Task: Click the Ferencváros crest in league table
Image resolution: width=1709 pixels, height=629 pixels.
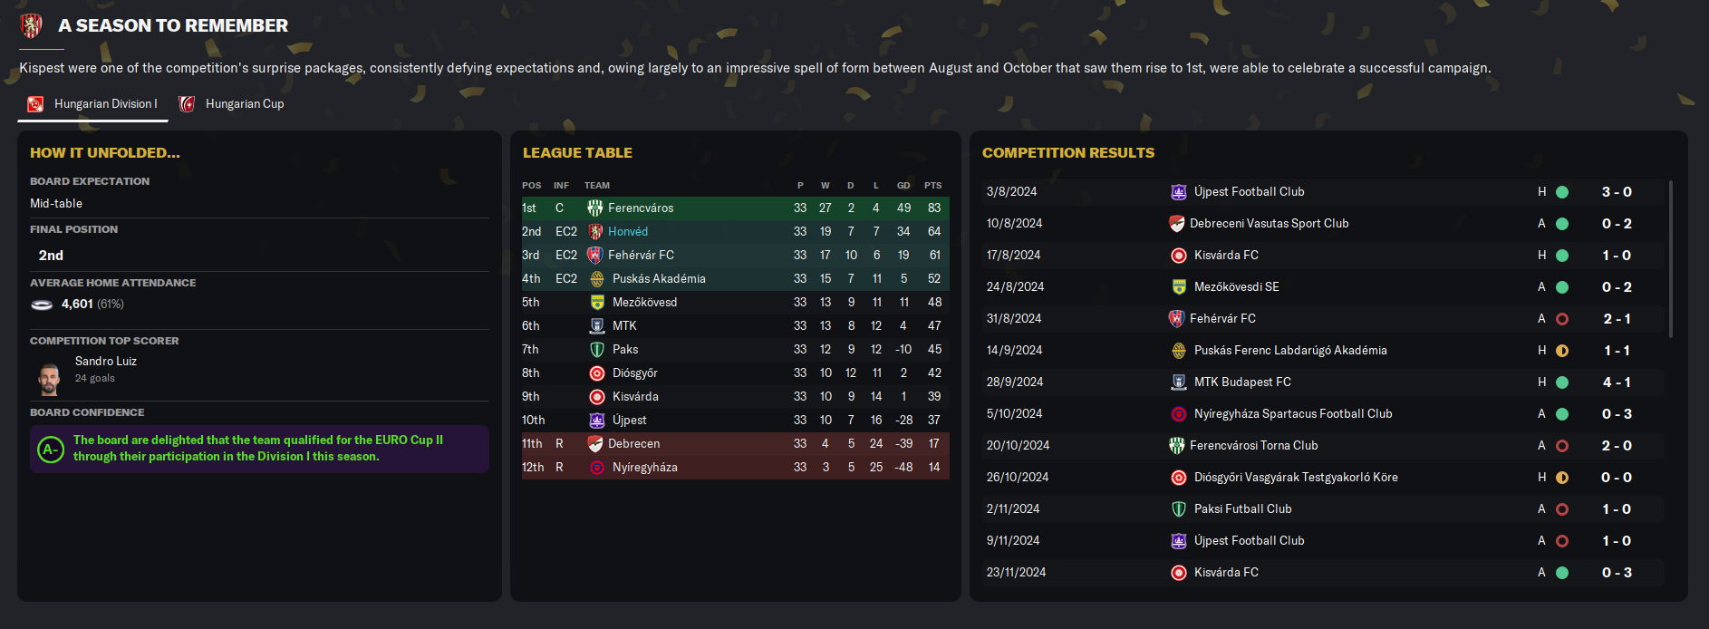Action: click(x=595, y=208)
